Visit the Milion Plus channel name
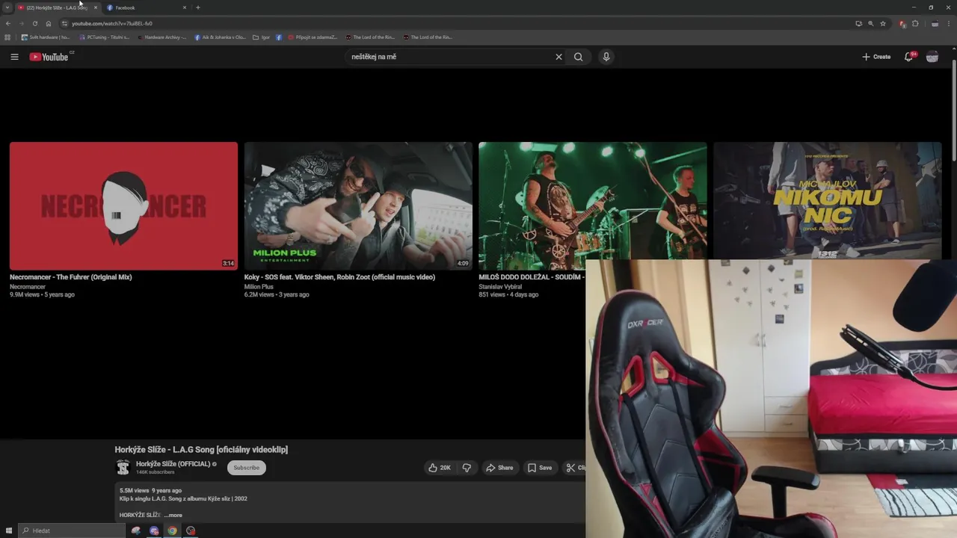This screenshot has width=957, height=538. tap(259, 287)
